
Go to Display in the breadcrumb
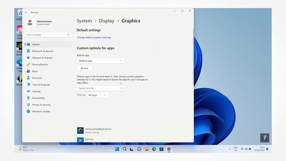point(106,21)
